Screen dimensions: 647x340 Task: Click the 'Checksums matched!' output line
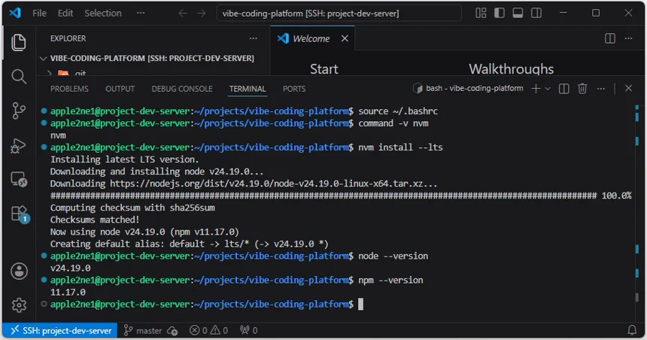(95, 220)
